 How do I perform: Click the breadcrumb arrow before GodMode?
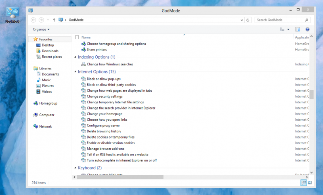pos(66,20)
